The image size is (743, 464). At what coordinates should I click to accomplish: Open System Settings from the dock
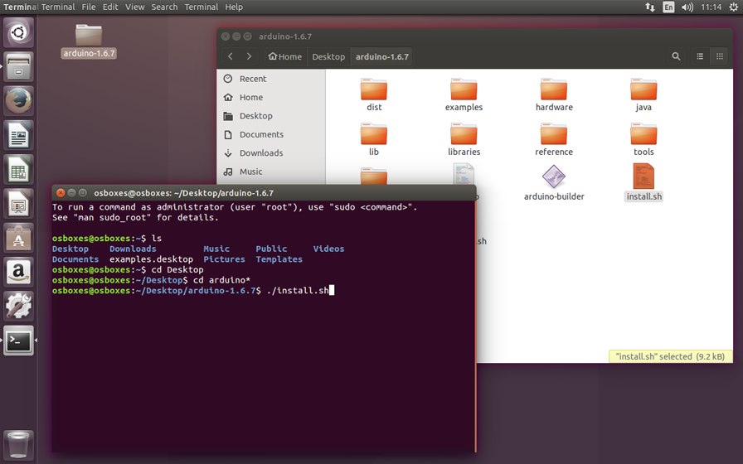pos(18,306)
